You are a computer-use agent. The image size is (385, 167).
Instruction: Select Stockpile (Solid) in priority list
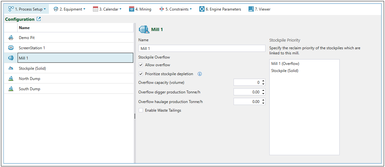point(285,71)
